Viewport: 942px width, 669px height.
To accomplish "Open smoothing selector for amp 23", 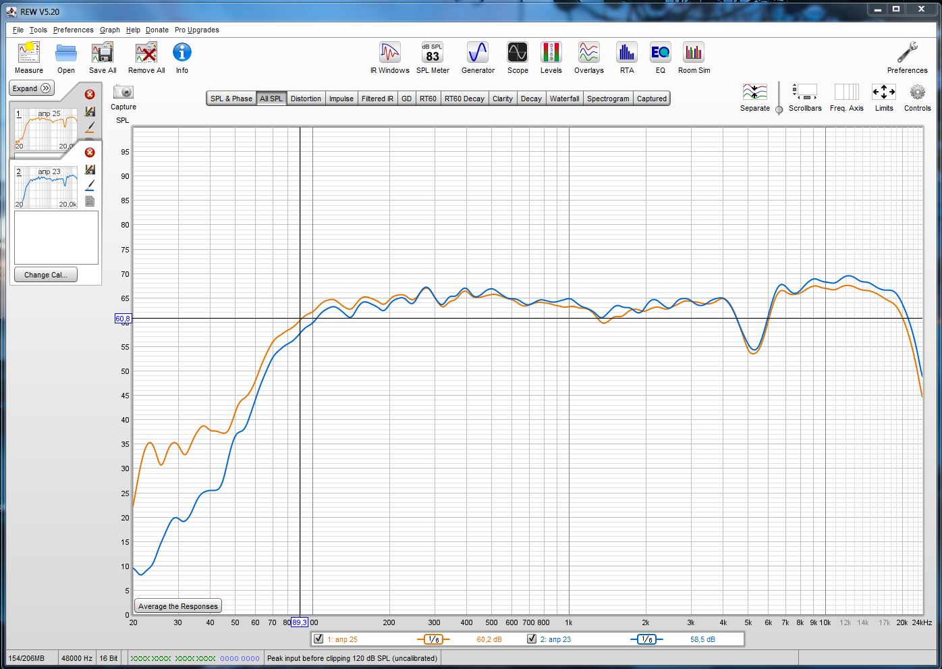I will (x=646, y=639).
